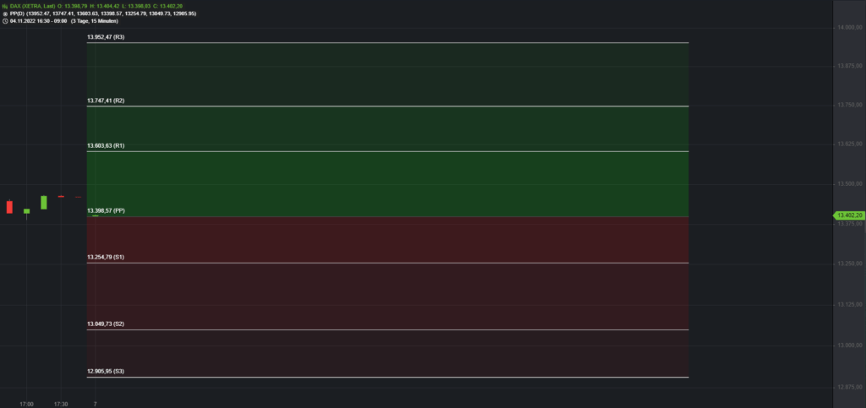Click the date range 04.11.2022 16:30 - 09:00
Viewport: 866px width, 408px height.
39,21
